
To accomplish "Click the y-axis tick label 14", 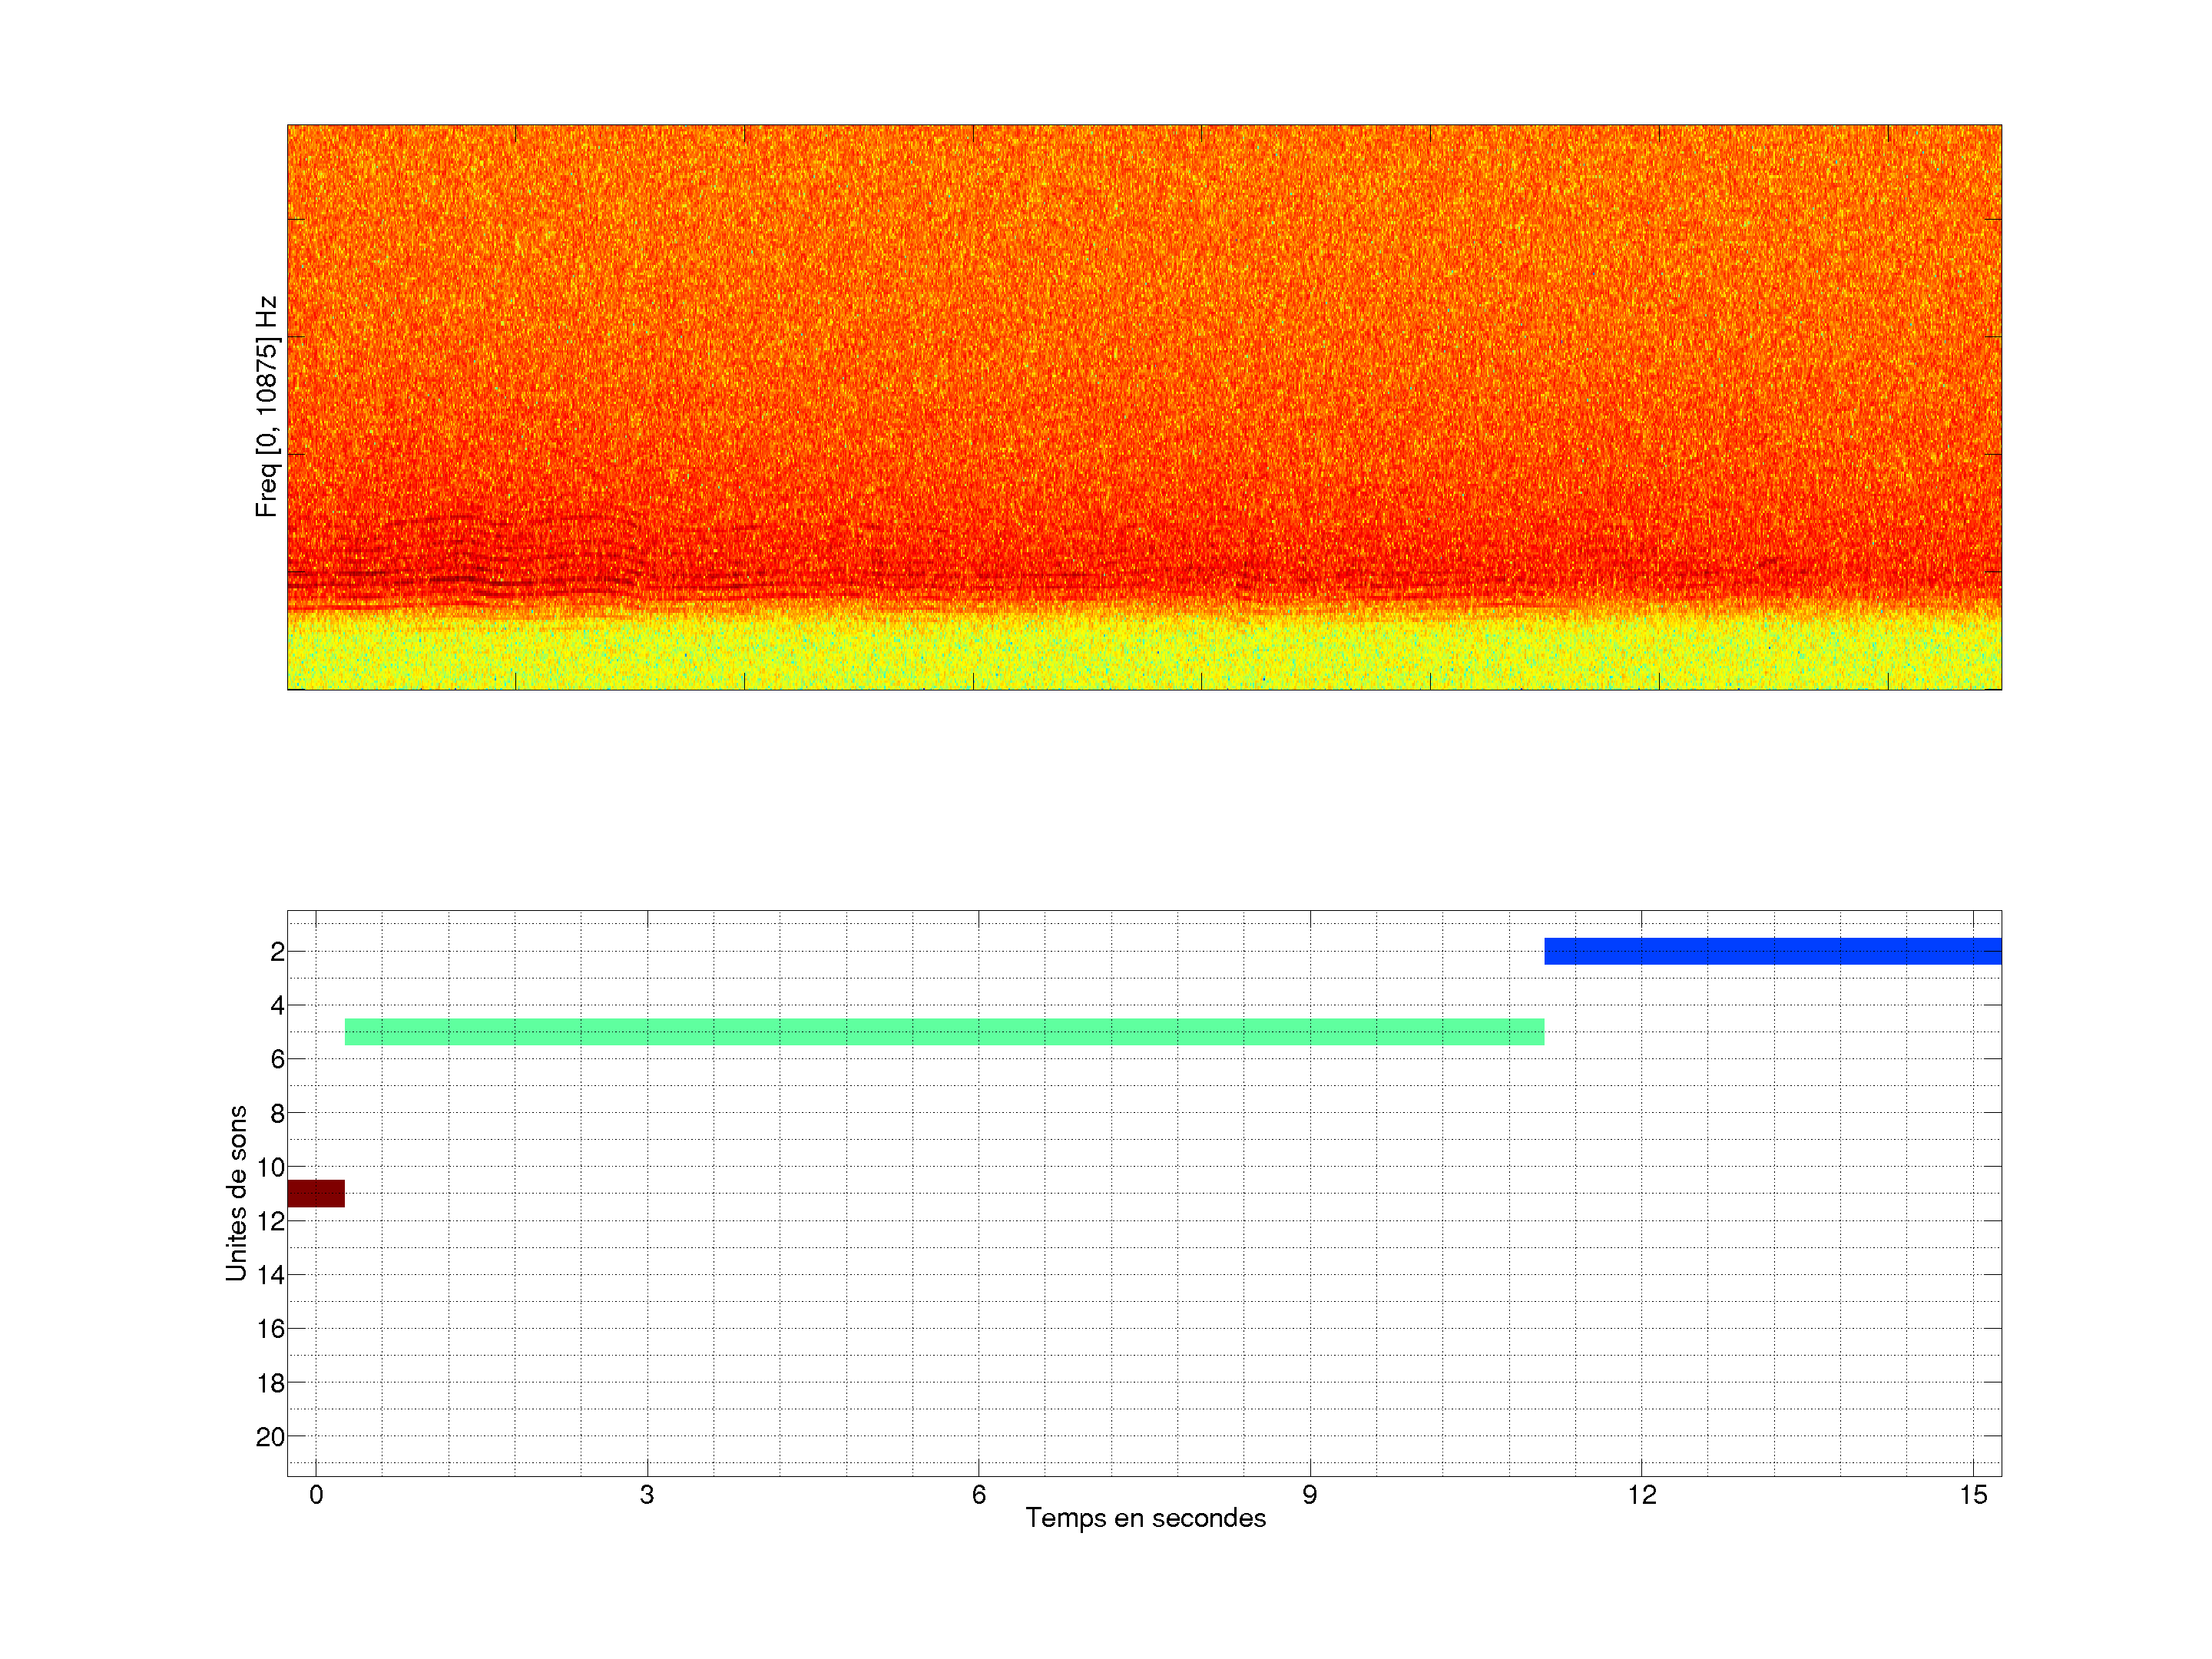I will pyautogui.click(x=270, y=1275).
